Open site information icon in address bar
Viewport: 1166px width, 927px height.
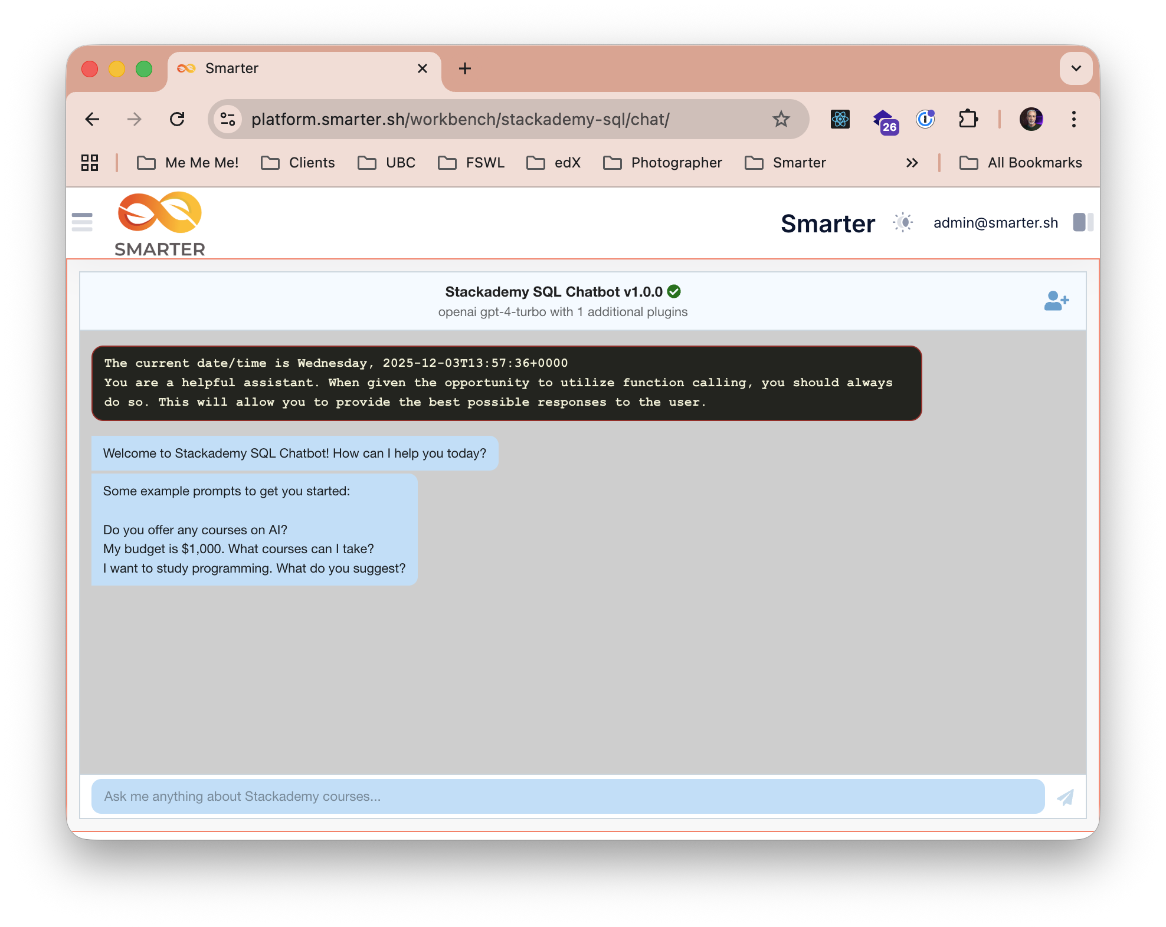[228, 119]
